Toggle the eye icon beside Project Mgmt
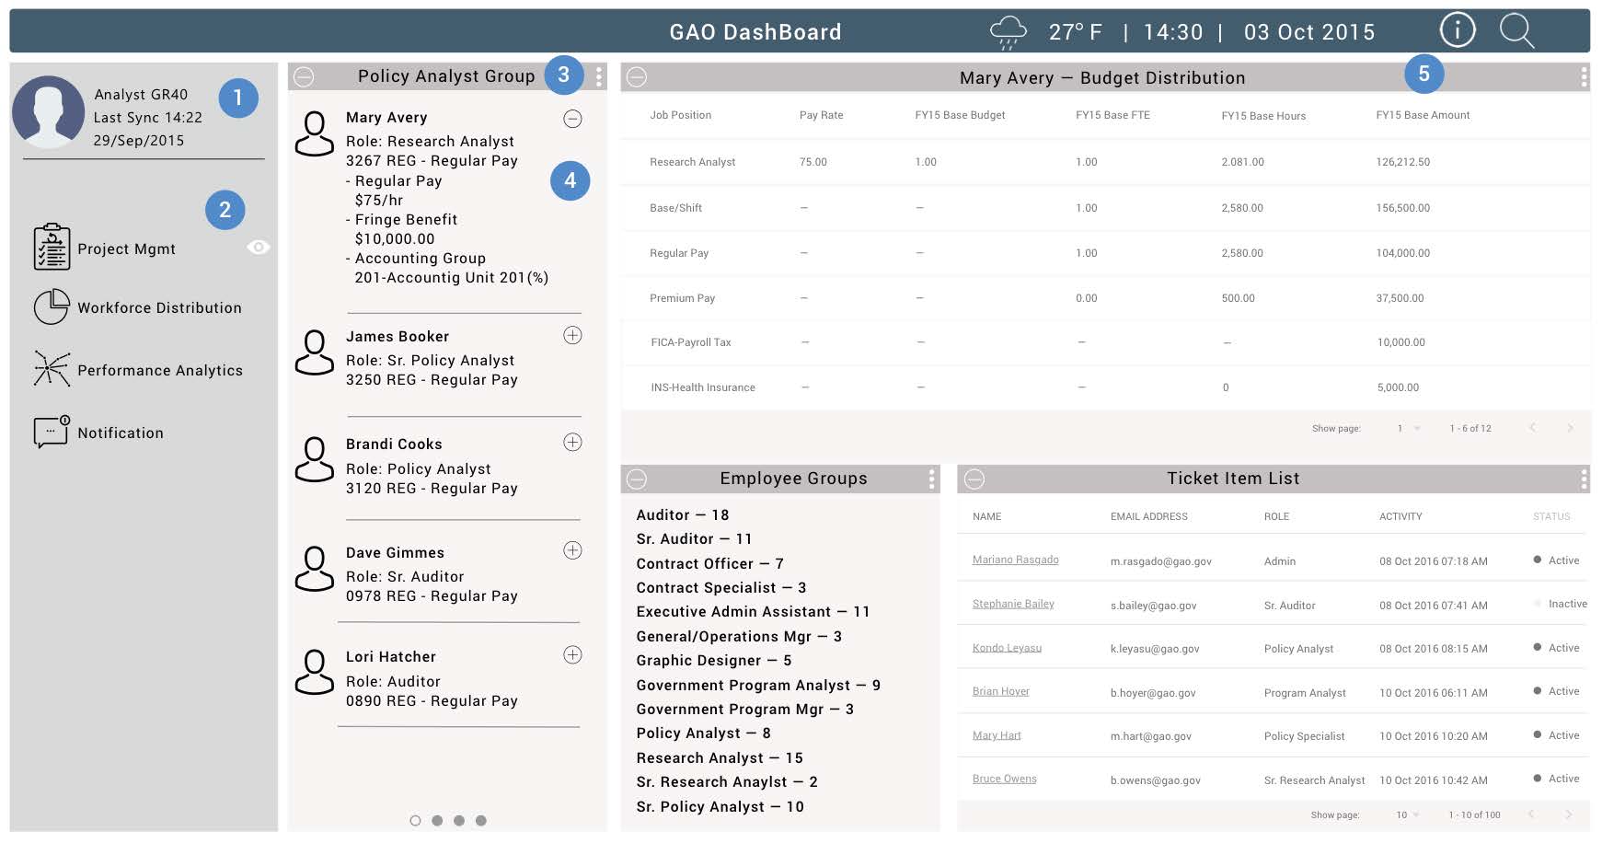The image size is (1602, 843). pyautogui.click(x=259, y=247)
